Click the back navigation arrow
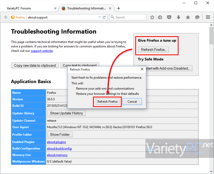 click(x=5, y=17)
